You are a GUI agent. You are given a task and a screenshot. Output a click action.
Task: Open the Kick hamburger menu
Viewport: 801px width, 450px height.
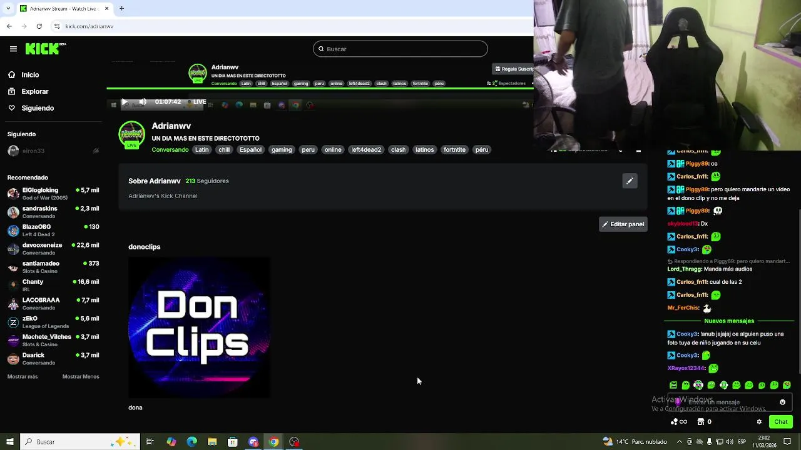[x=13, y=49]
